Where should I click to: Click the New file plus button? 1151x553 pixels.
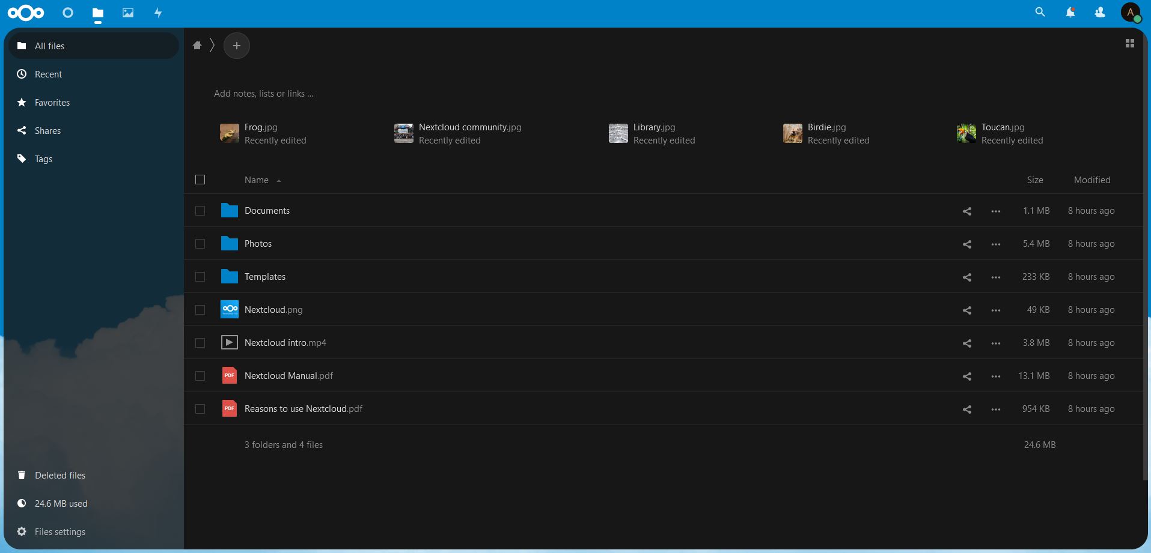pyautogui.click(x=237, y=46)
